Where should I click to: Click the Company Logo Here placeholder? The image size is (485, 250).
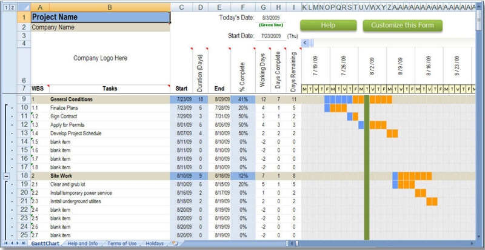click(100, 58)
